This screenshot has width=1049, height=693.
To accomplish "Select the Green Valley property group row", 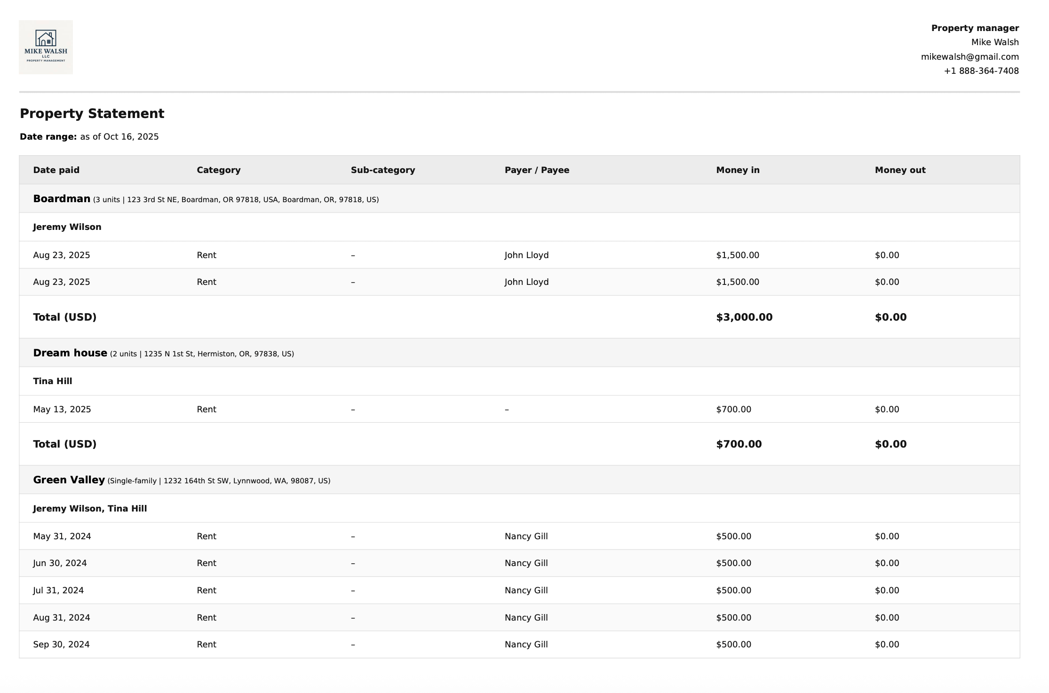I will [x=69, y=480].
